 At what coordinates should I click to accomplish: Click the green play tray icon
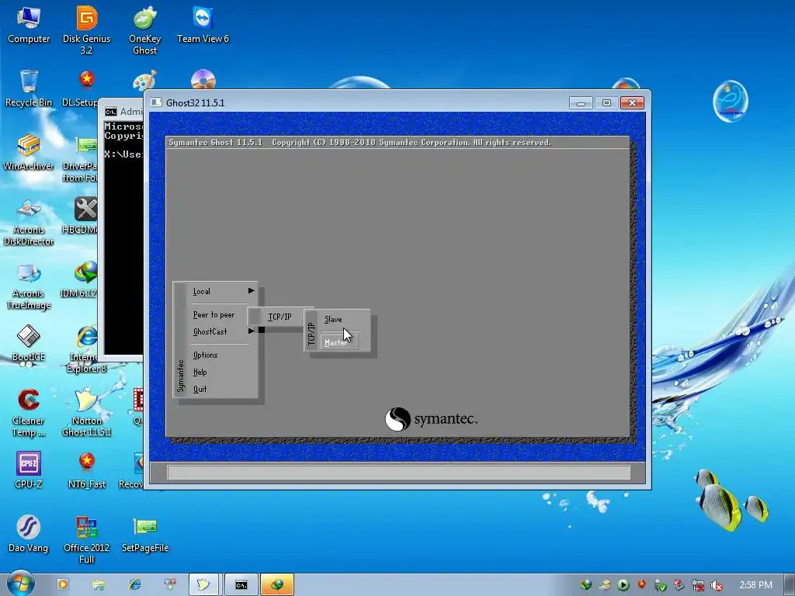click(x=623, y=585)
